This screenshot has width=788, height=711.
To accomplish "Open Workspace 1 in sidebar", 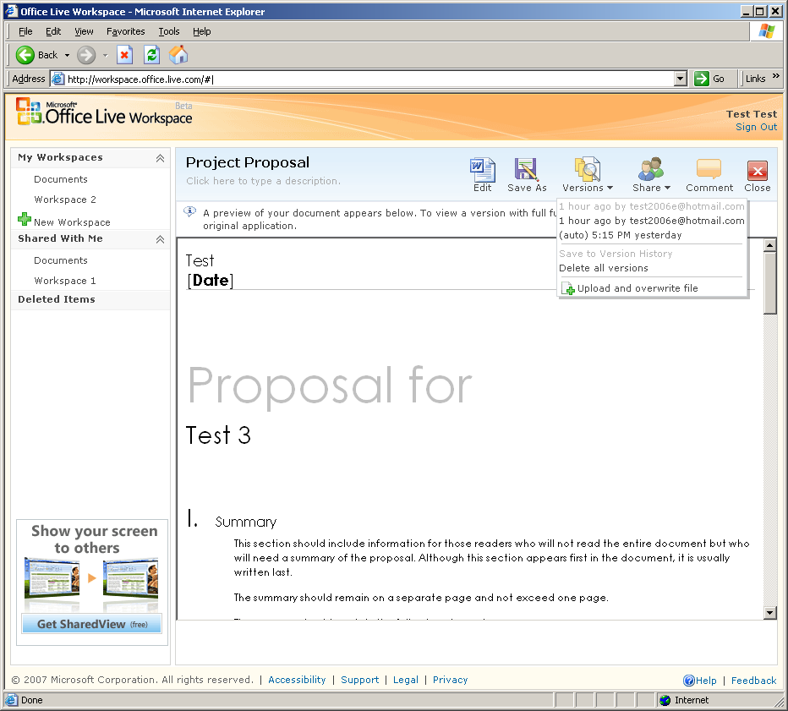I will [65, 281].
